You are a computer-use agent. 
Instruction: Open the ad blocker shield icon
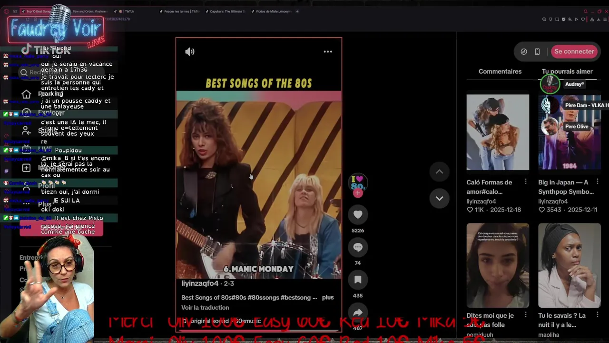(564, 19)
